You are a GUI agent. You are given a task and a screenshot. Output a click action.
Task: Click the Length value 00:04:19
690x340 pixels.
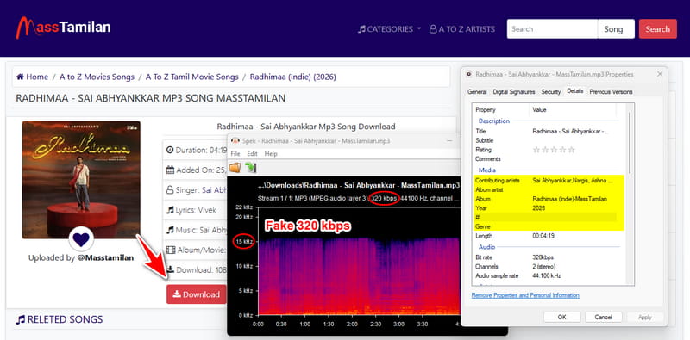point(543,236)
